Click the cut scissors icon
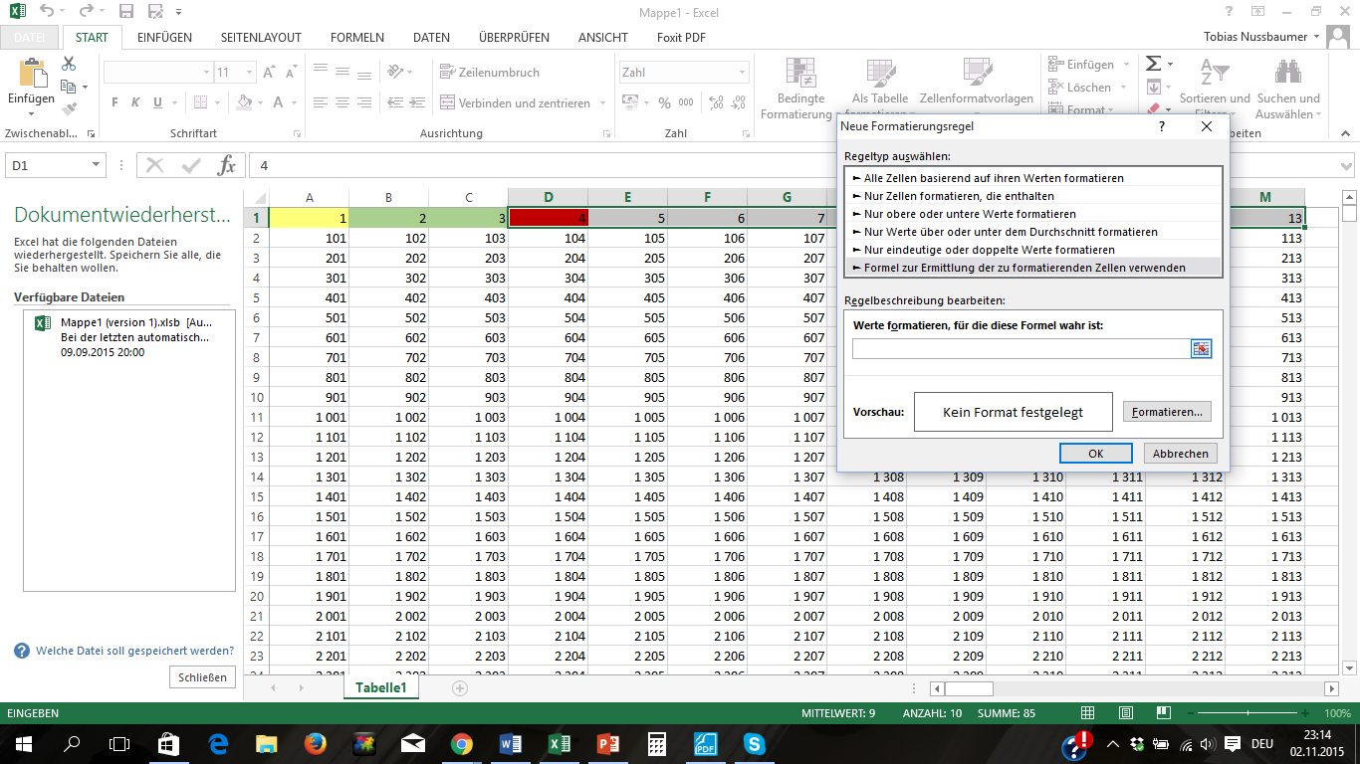 pyautogui.click(x=69, y=64)
